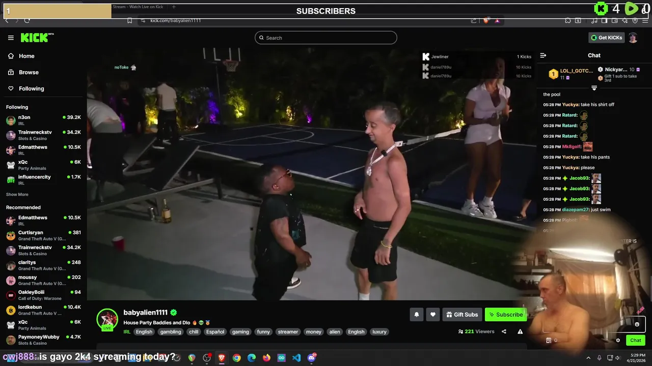Open Brave browser in taskbar
Viewport: 652px width, 366px height.
tap(222, 358)
